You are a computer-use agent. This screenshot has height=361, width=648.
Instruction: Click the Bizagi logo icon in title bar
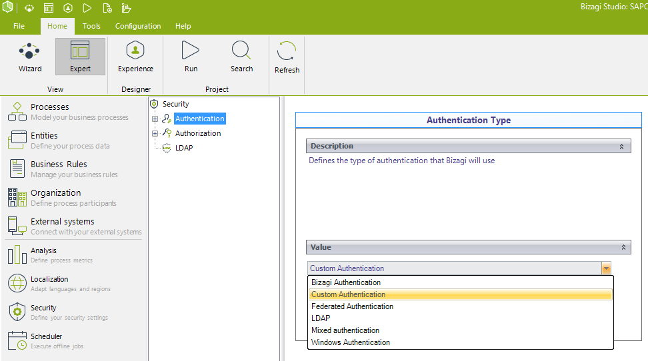[x=7, y=7]
